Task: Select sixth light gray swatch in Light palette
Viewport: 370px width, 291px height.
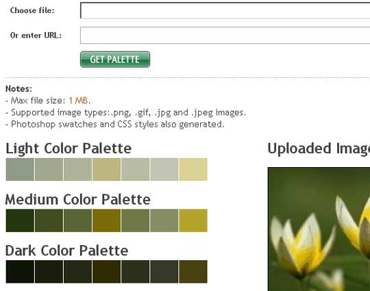Action: tap(164, 169)
